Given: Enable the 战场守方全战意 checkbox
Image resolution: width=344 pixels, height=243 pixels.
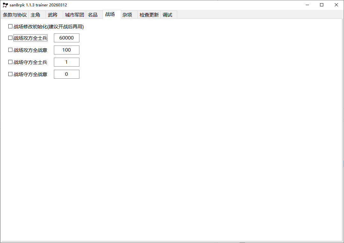Looking at the screenshot, I should [11, 74].
